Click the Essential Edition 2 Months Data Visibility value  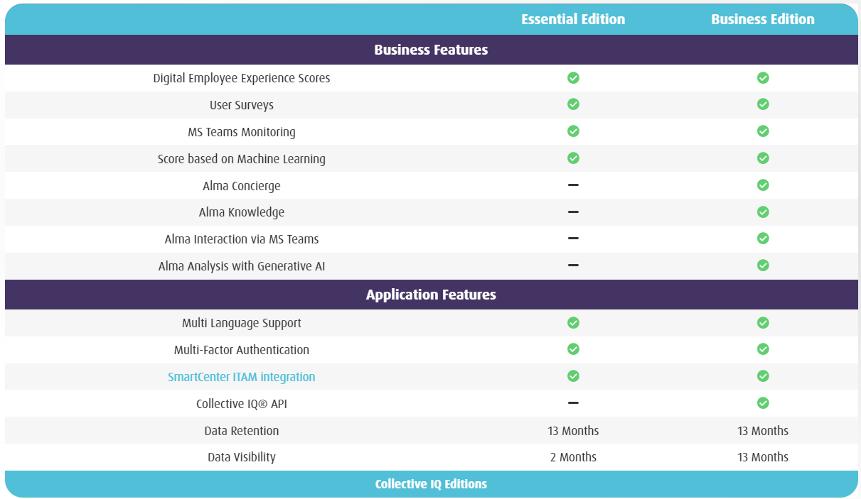pos(573,457)
